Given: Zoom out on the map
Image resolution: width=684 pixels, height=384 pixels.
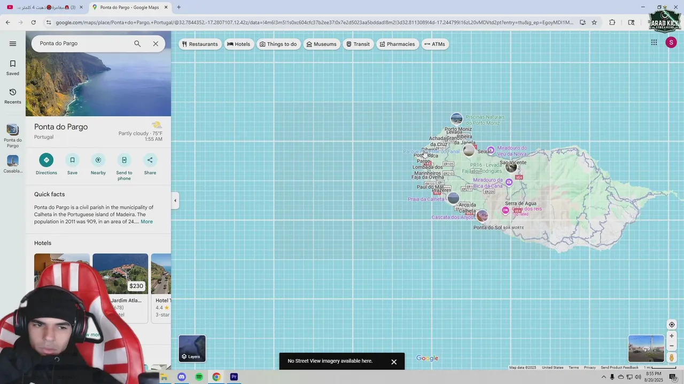Looking at the screenshot, I should pyautogui.click(x=672, y=346).
